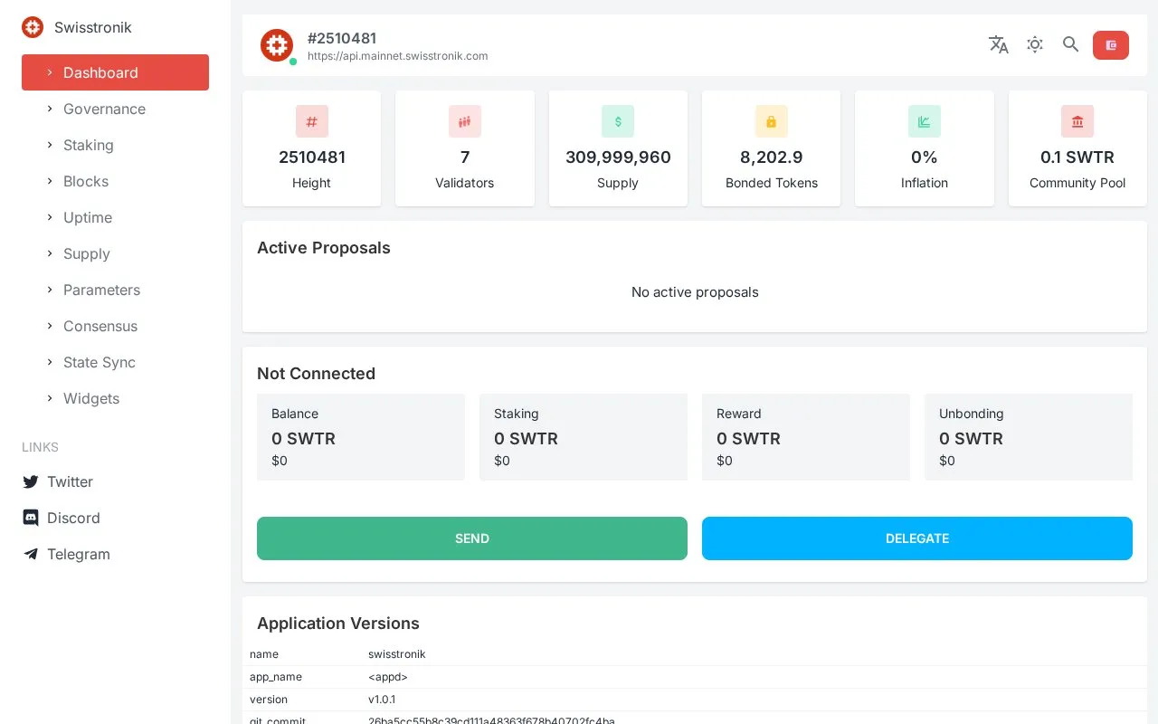Toggle light/dark theme sun icon
Screen dimensions: 1158x724
[1035, 44]
